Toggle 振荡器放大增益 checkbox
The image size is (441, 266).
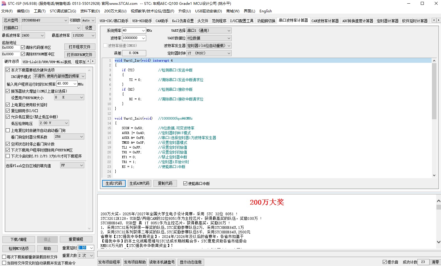tap(8, 91)
